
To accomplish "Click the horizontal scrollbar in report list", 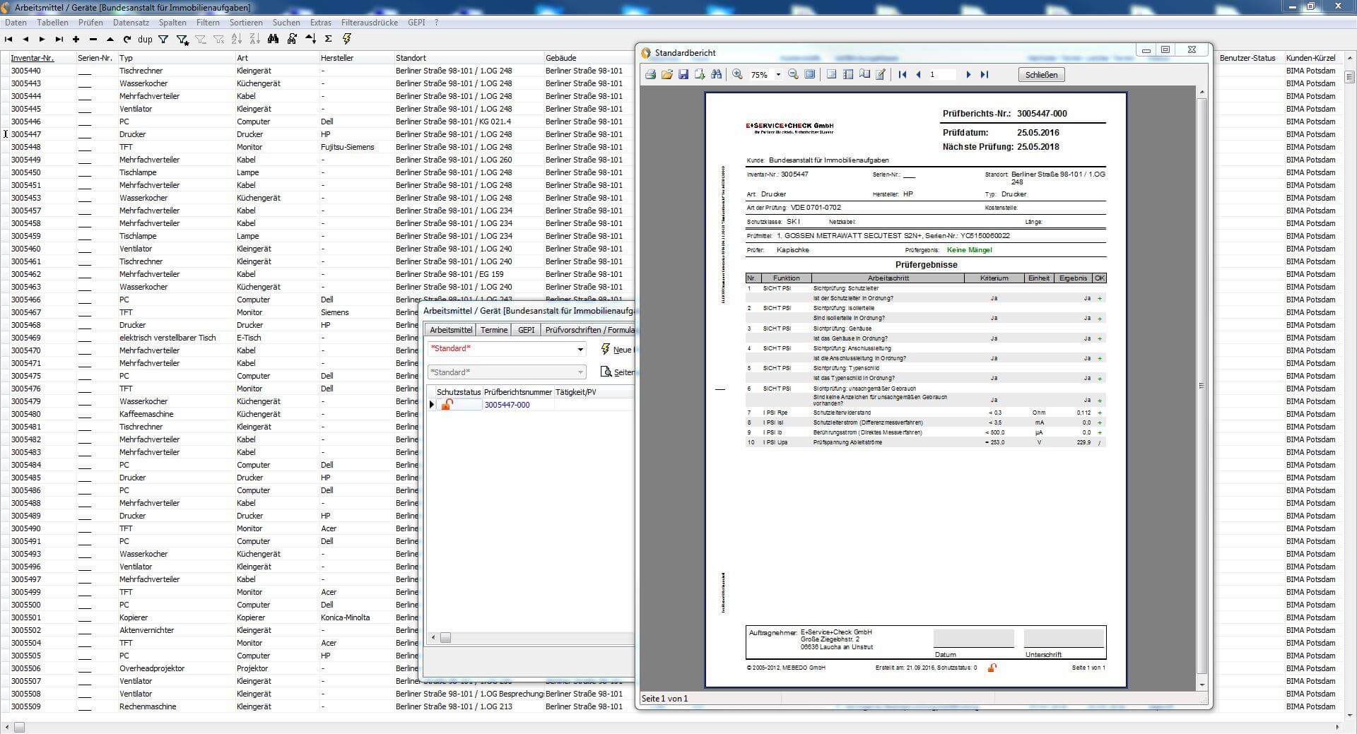I will [530, 638].
